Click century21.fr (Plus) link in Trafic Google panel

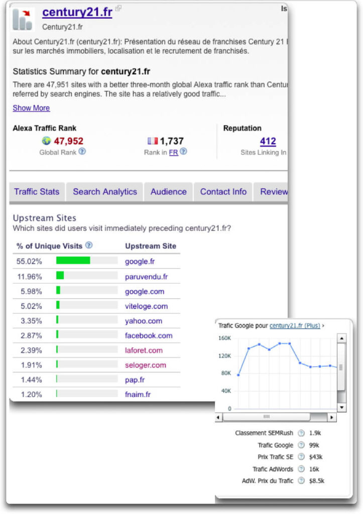(x=295, y=325)
